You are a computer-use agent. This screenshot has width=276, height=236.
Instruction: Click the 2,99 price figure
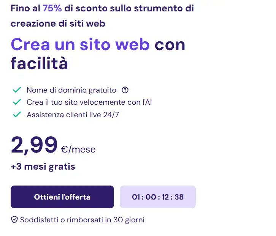click(x=34, y=145)
